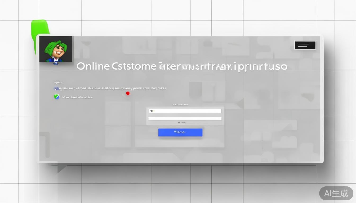Focus the top input field in the form
This screenshot has height=203, width=356.
tap(185, 111)
